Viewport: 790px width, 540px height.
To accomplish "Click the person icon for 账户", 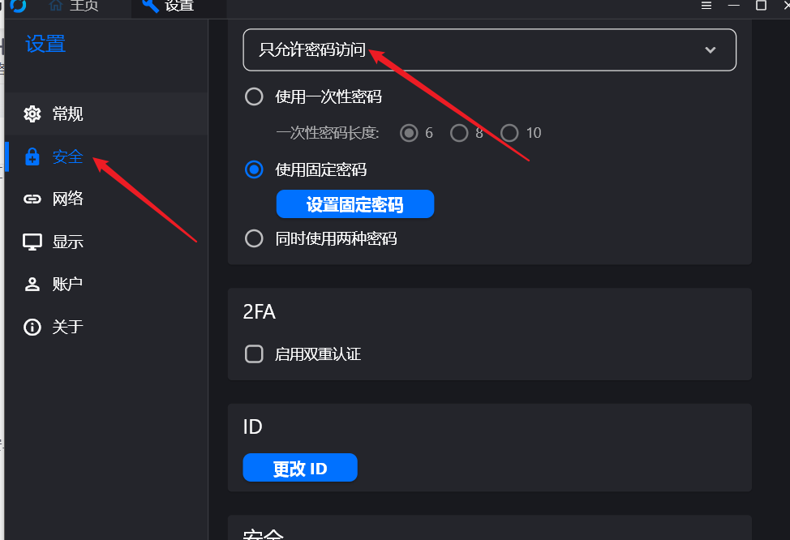I will (32, 284).
